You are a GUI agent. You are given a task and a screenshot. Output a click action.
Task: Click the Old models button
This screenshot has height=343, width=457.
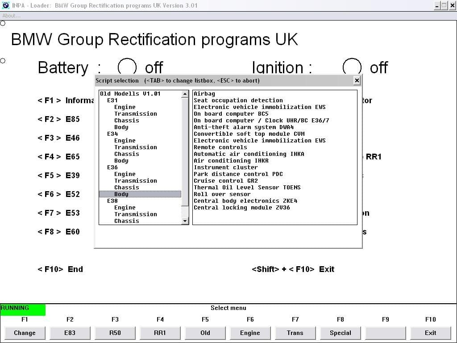pos(205,333)
